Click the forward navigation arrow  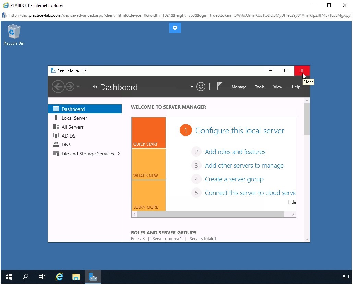(70, 87)
